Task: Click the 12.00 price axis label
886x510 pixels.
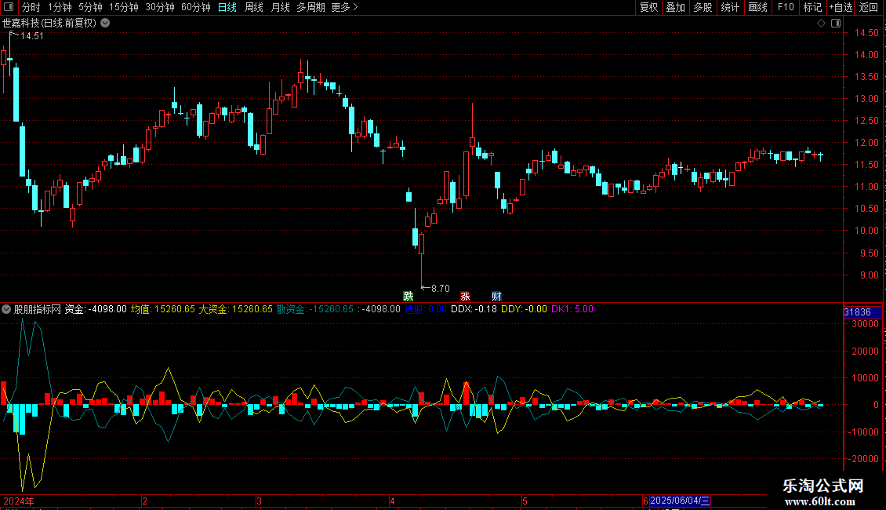Action: point(866,143)
